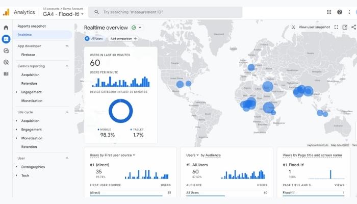The width and height of the screenshot is (357, 204).
Task: Click the Analytics logo
Action: pos(6,12)
